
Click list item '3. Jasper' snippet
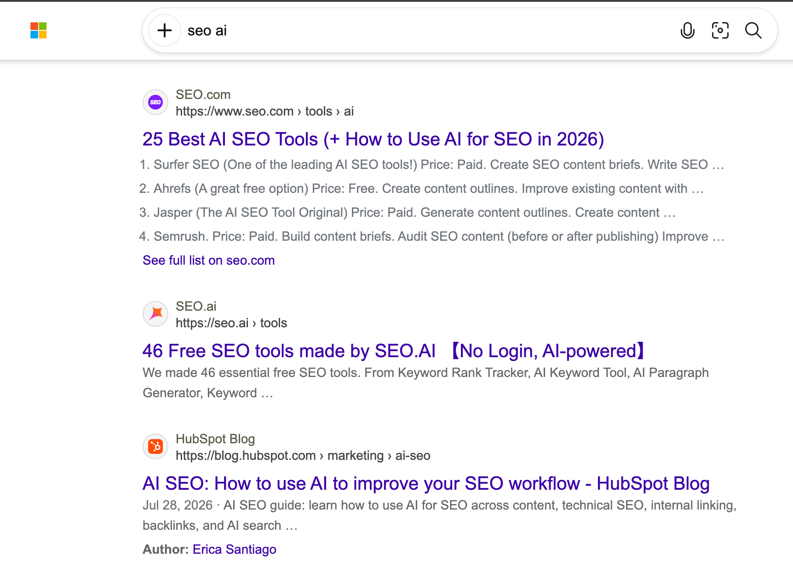click(407, 212)
